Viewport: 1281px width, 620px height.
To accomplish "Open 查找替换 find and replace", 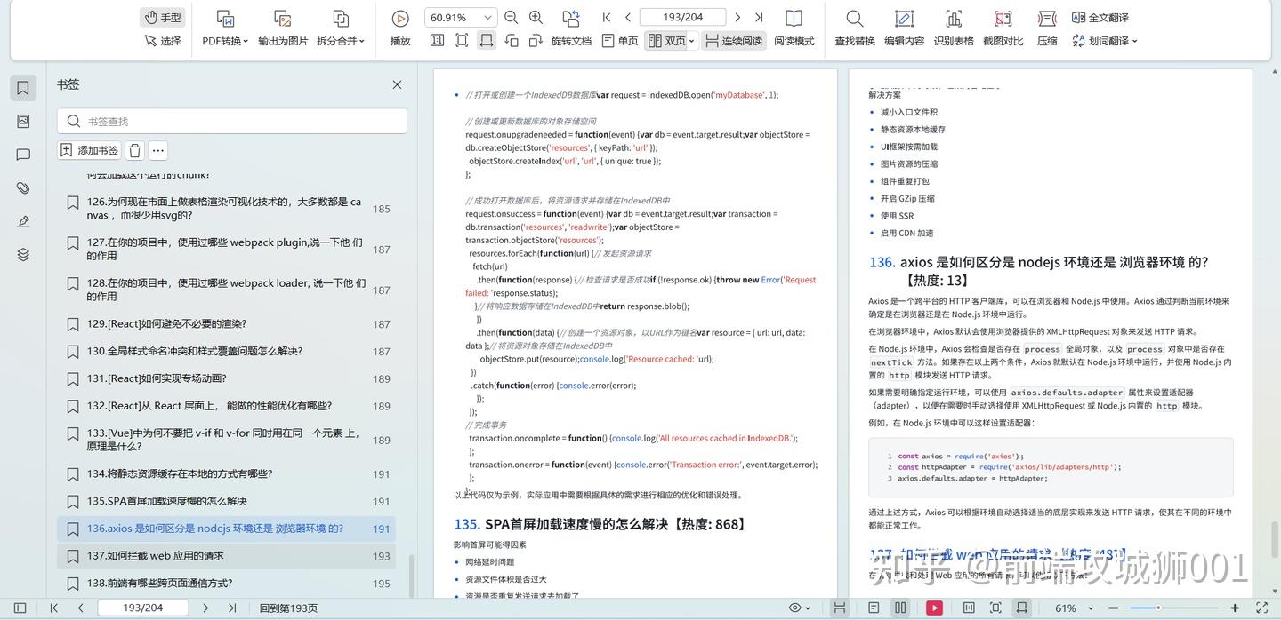I will pyautogui.click(x=854, y=29).
